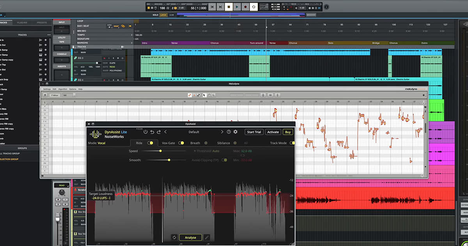
Task: Open the Vocal mode selector
Action: coord(101,143)
